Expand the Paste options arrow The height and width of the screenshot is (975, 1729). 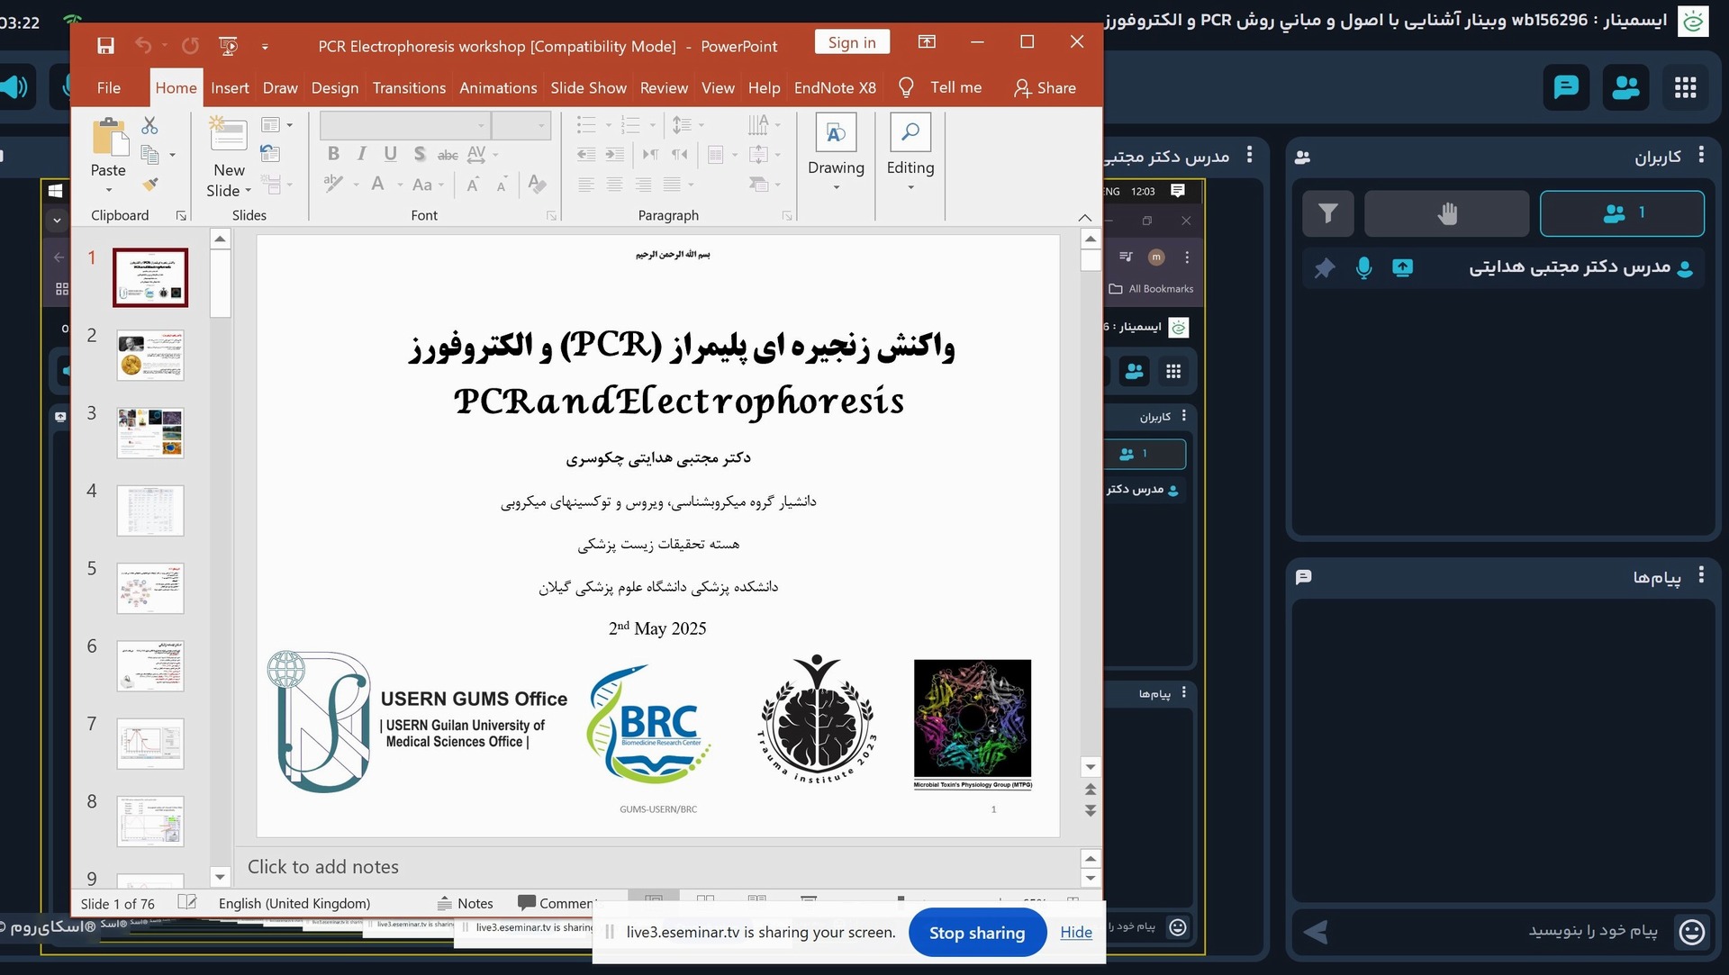[x=109, y=190]
